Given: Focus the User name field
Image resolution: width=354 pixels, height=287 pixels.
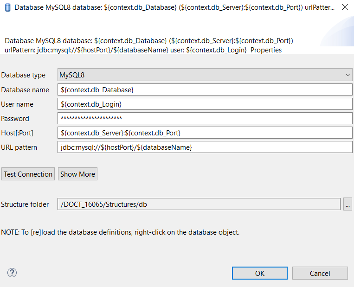Looking at the screenshot, I should pos(205,104).
